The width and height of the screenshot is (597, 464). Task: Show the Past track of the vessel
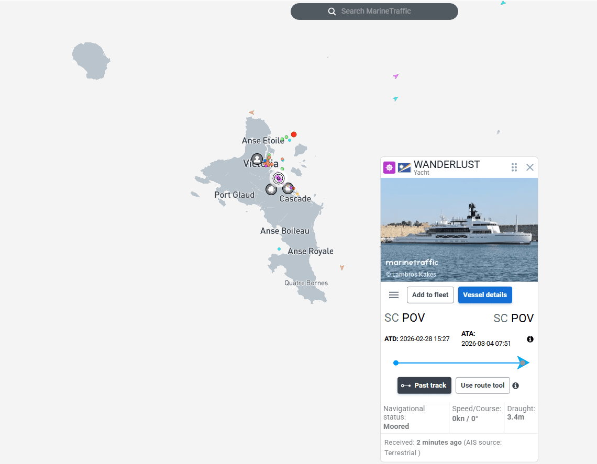click(x=424, y=386)
